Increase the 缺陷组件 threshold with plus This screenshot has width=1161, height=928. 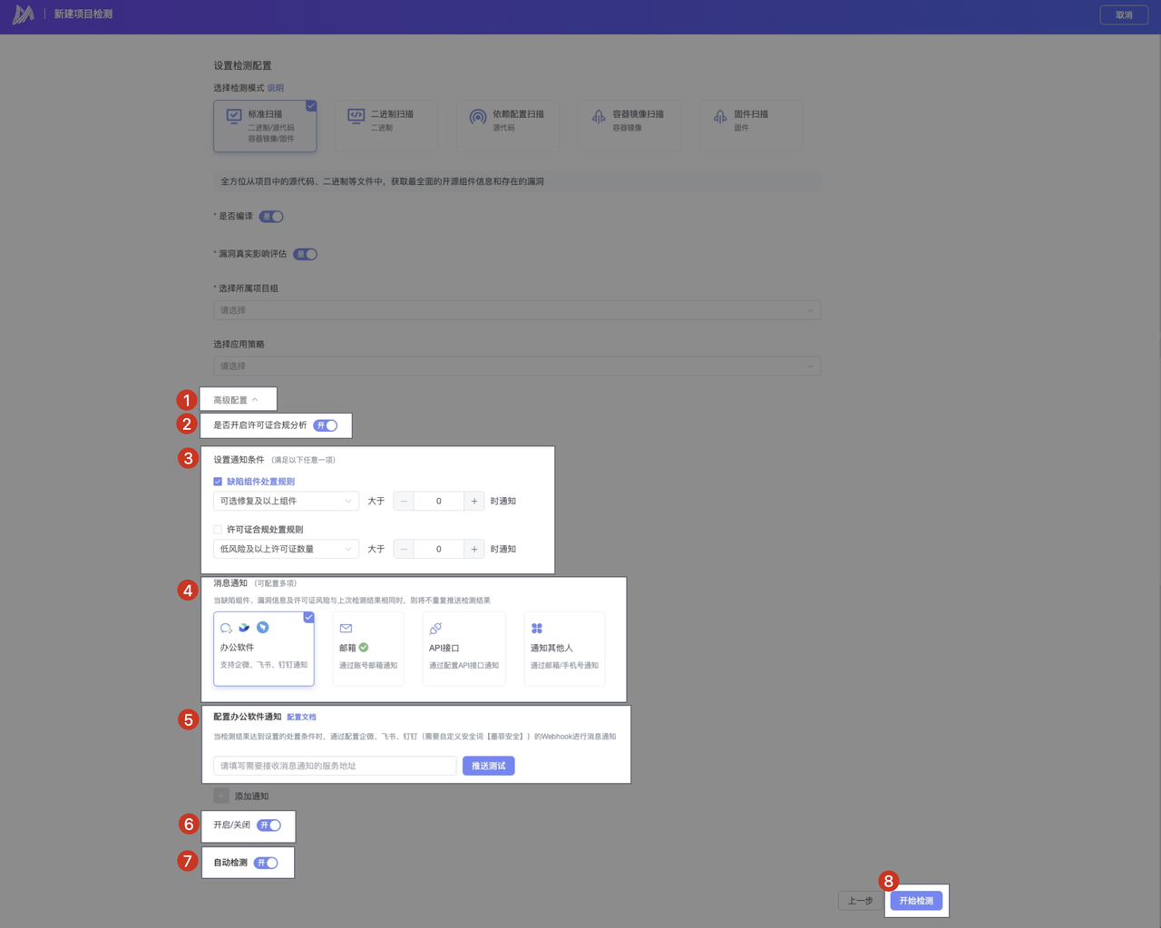[x=474, y=501]
